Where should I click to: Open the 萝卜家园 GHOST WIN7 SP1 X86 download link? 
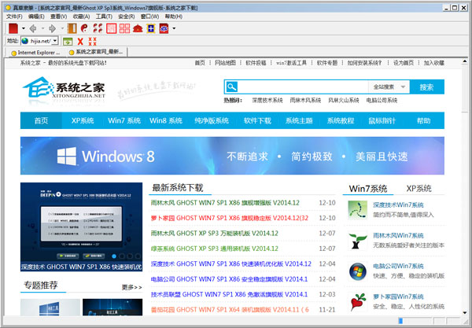tap(230, 218)
